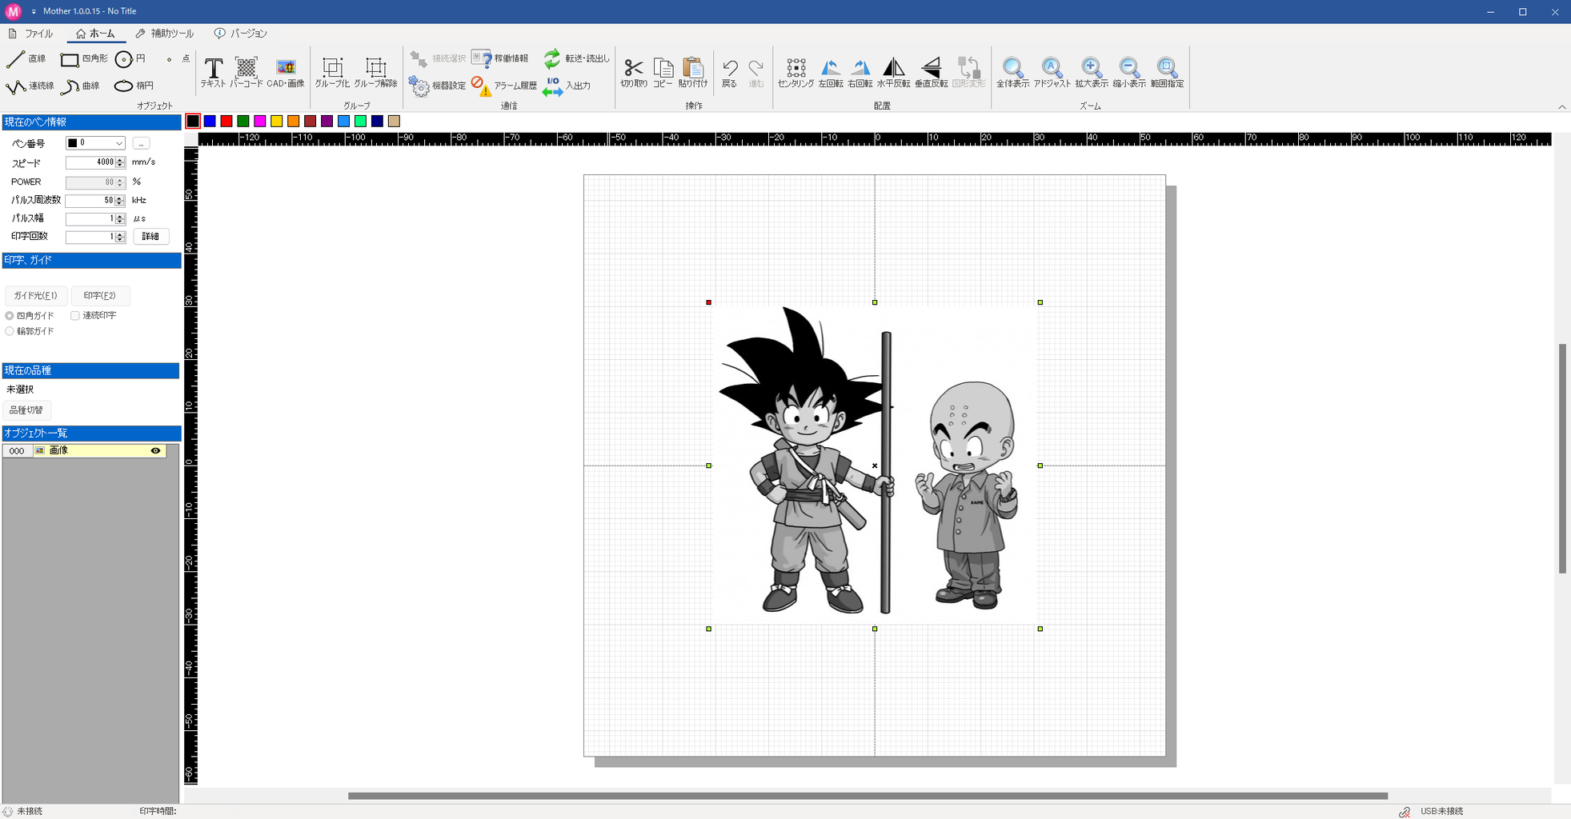
Task: Select the 曲線 curve tool
Action: pyautogui.click(x=81, y=86)
